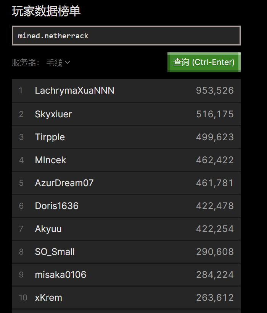The image size is (267, 313).
Task: Click the green 查询 (Ctrl-Enter) button
Action: click(204, 62)
